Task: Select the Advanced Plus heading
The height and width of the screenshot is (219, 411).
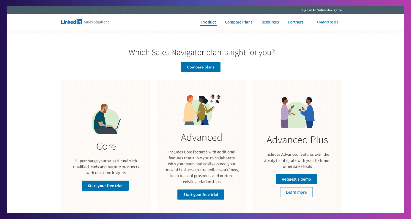Action: pyautogui.click(x=297, y=140)
